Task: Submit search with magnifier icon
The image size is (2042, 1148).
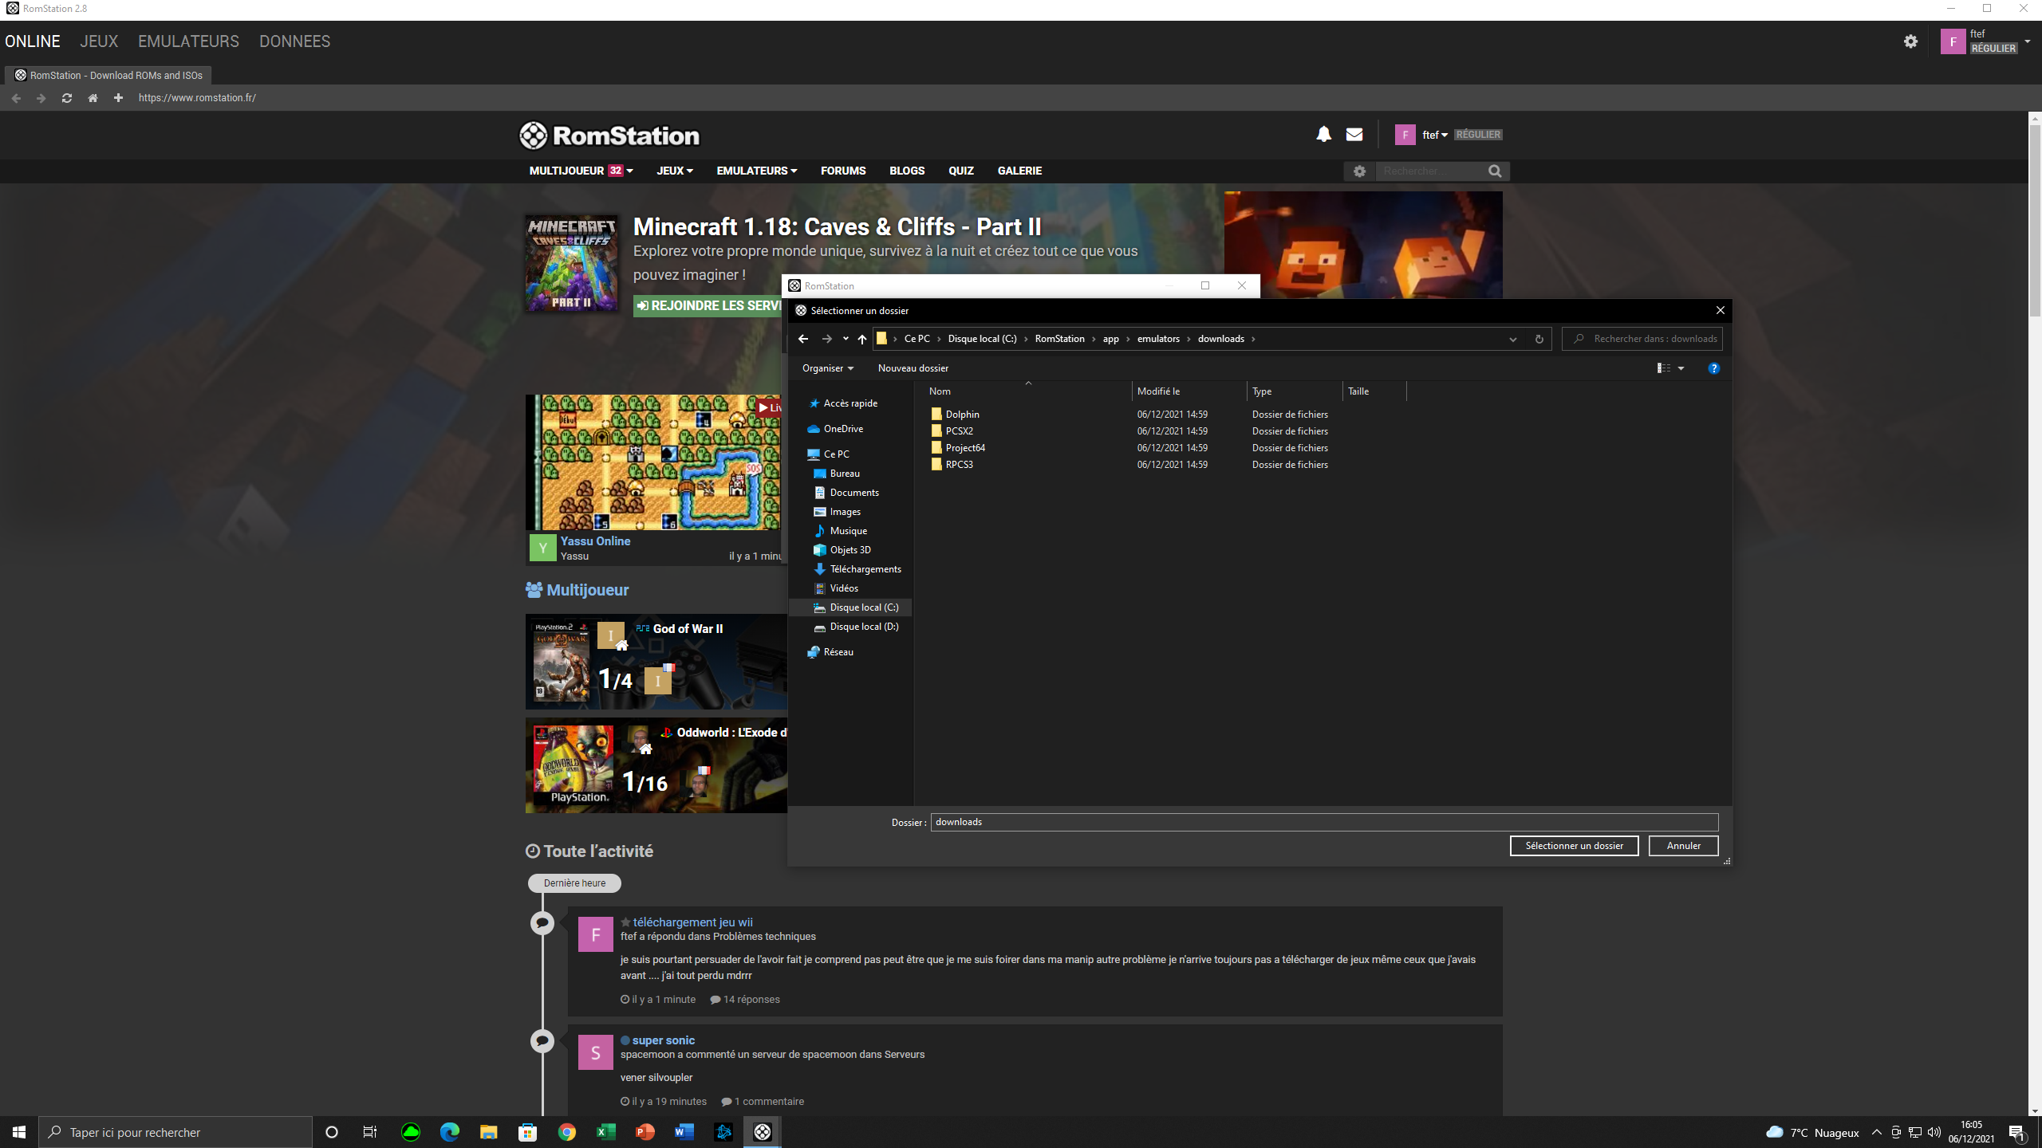Action: tap(1495, 171)
